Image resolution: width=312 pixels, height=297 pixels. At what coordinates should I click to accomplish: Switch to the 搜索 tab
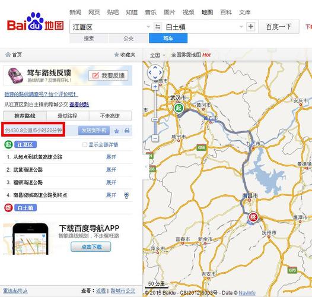coord(89,38)
